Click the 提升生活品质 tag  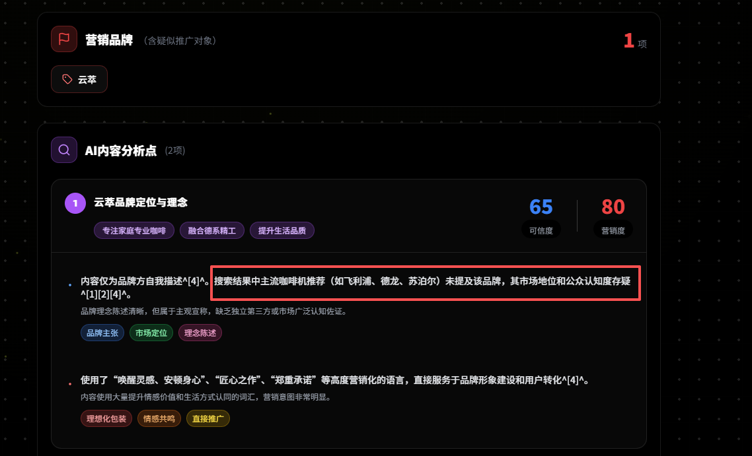click(x=282, y=230)
